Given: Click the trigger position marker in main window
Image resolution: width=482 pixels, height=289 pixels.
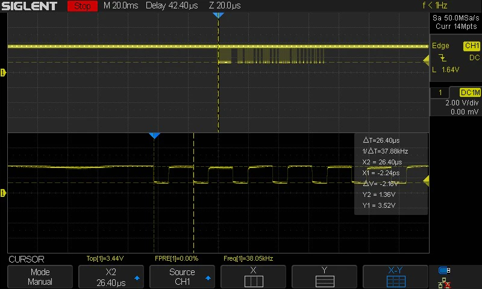Looking at the screenshot, I should tap(218, 15).
